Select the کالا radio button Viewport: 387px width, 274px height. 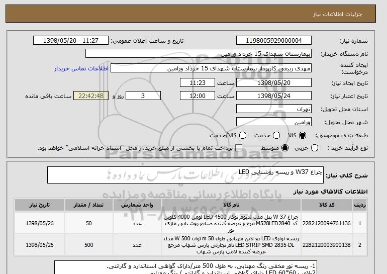303,135
